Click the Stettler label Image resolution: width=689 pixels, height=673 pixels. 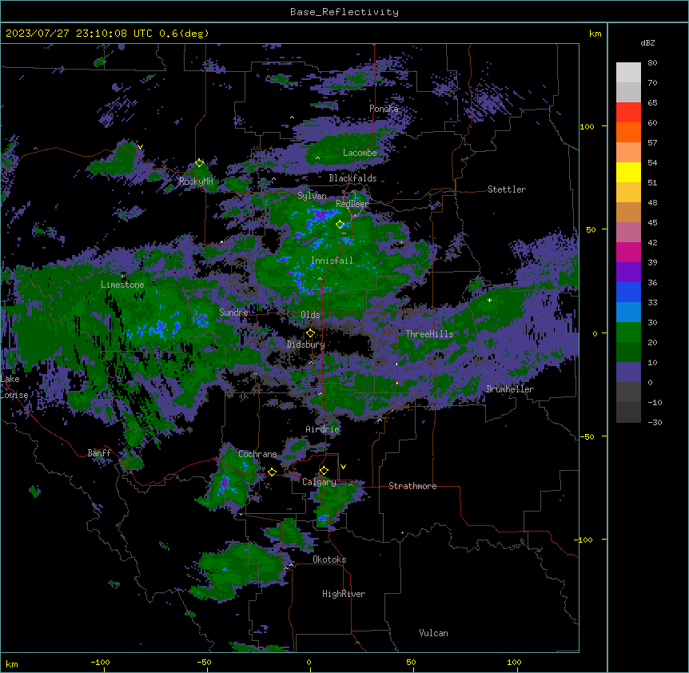507,189
